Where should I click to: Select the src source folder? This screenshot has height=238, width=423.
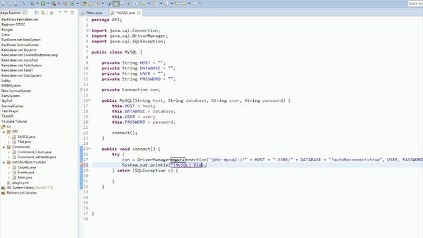(x=9, y=126)
